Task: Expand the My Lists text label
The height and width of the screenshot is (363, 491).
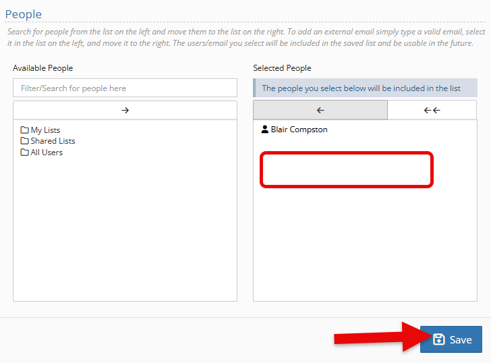Action: tap(45, 130)
